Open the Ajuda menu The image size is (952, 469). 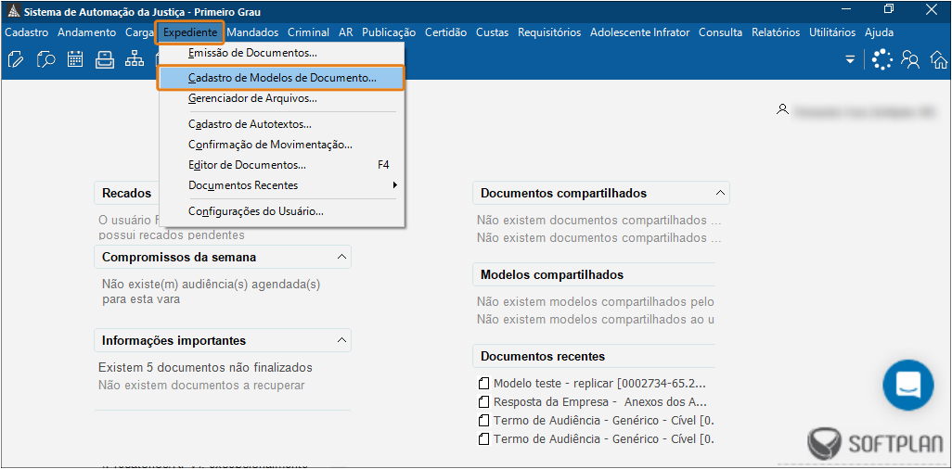879,32
